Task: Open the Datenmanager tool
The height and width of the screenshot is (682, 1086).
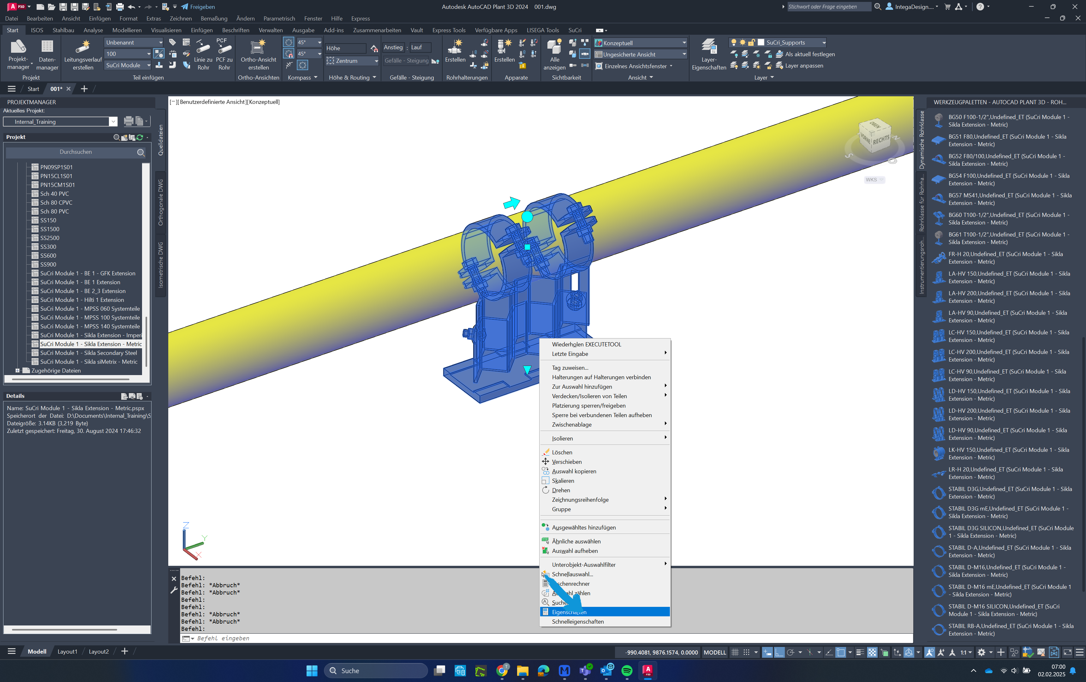Action: tap(47, 55)
